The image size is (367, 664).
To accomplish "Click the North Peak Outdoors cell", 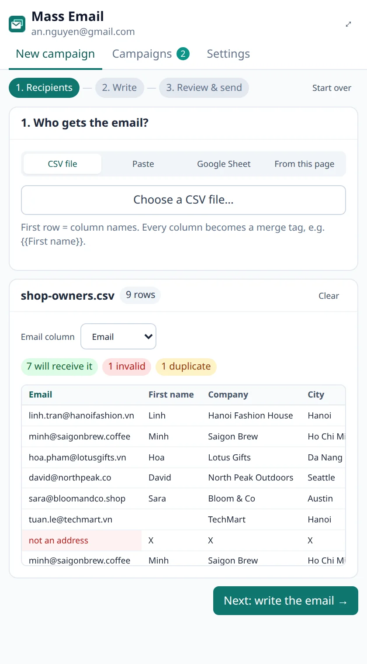I will (x=251, y=477).
